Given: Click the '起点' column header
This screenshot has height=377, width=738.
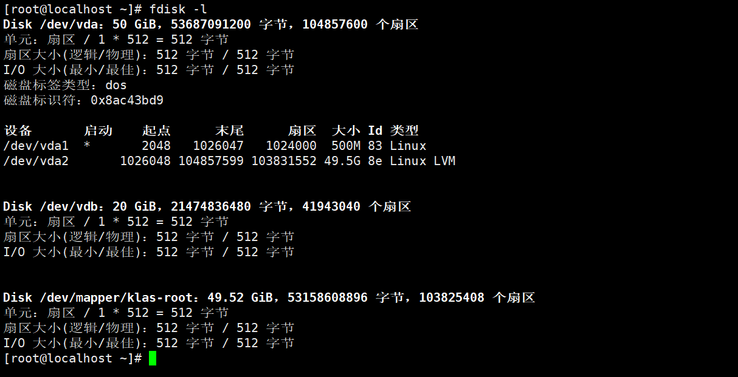Looking at the screenshot, I should pyautogui.click(x=156, y=131).
